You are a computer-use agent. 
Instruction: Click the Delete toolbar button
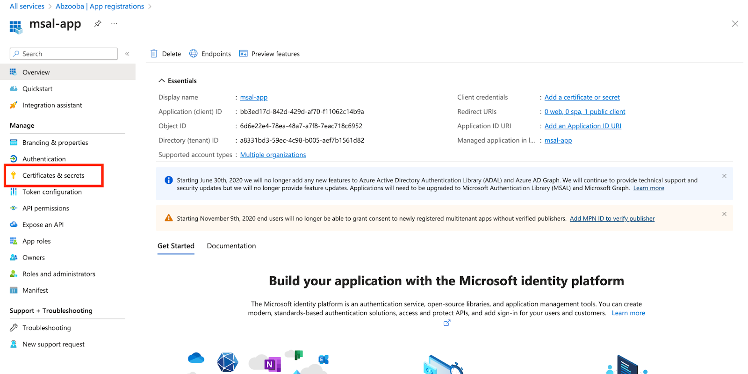(x=165, y=54)
